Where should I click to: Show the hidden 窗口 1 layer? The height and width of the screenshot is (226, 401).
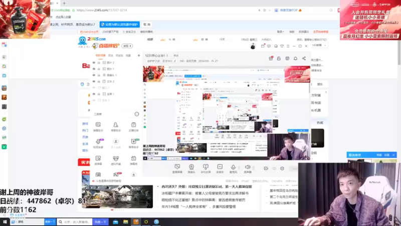tap(94, 87)
